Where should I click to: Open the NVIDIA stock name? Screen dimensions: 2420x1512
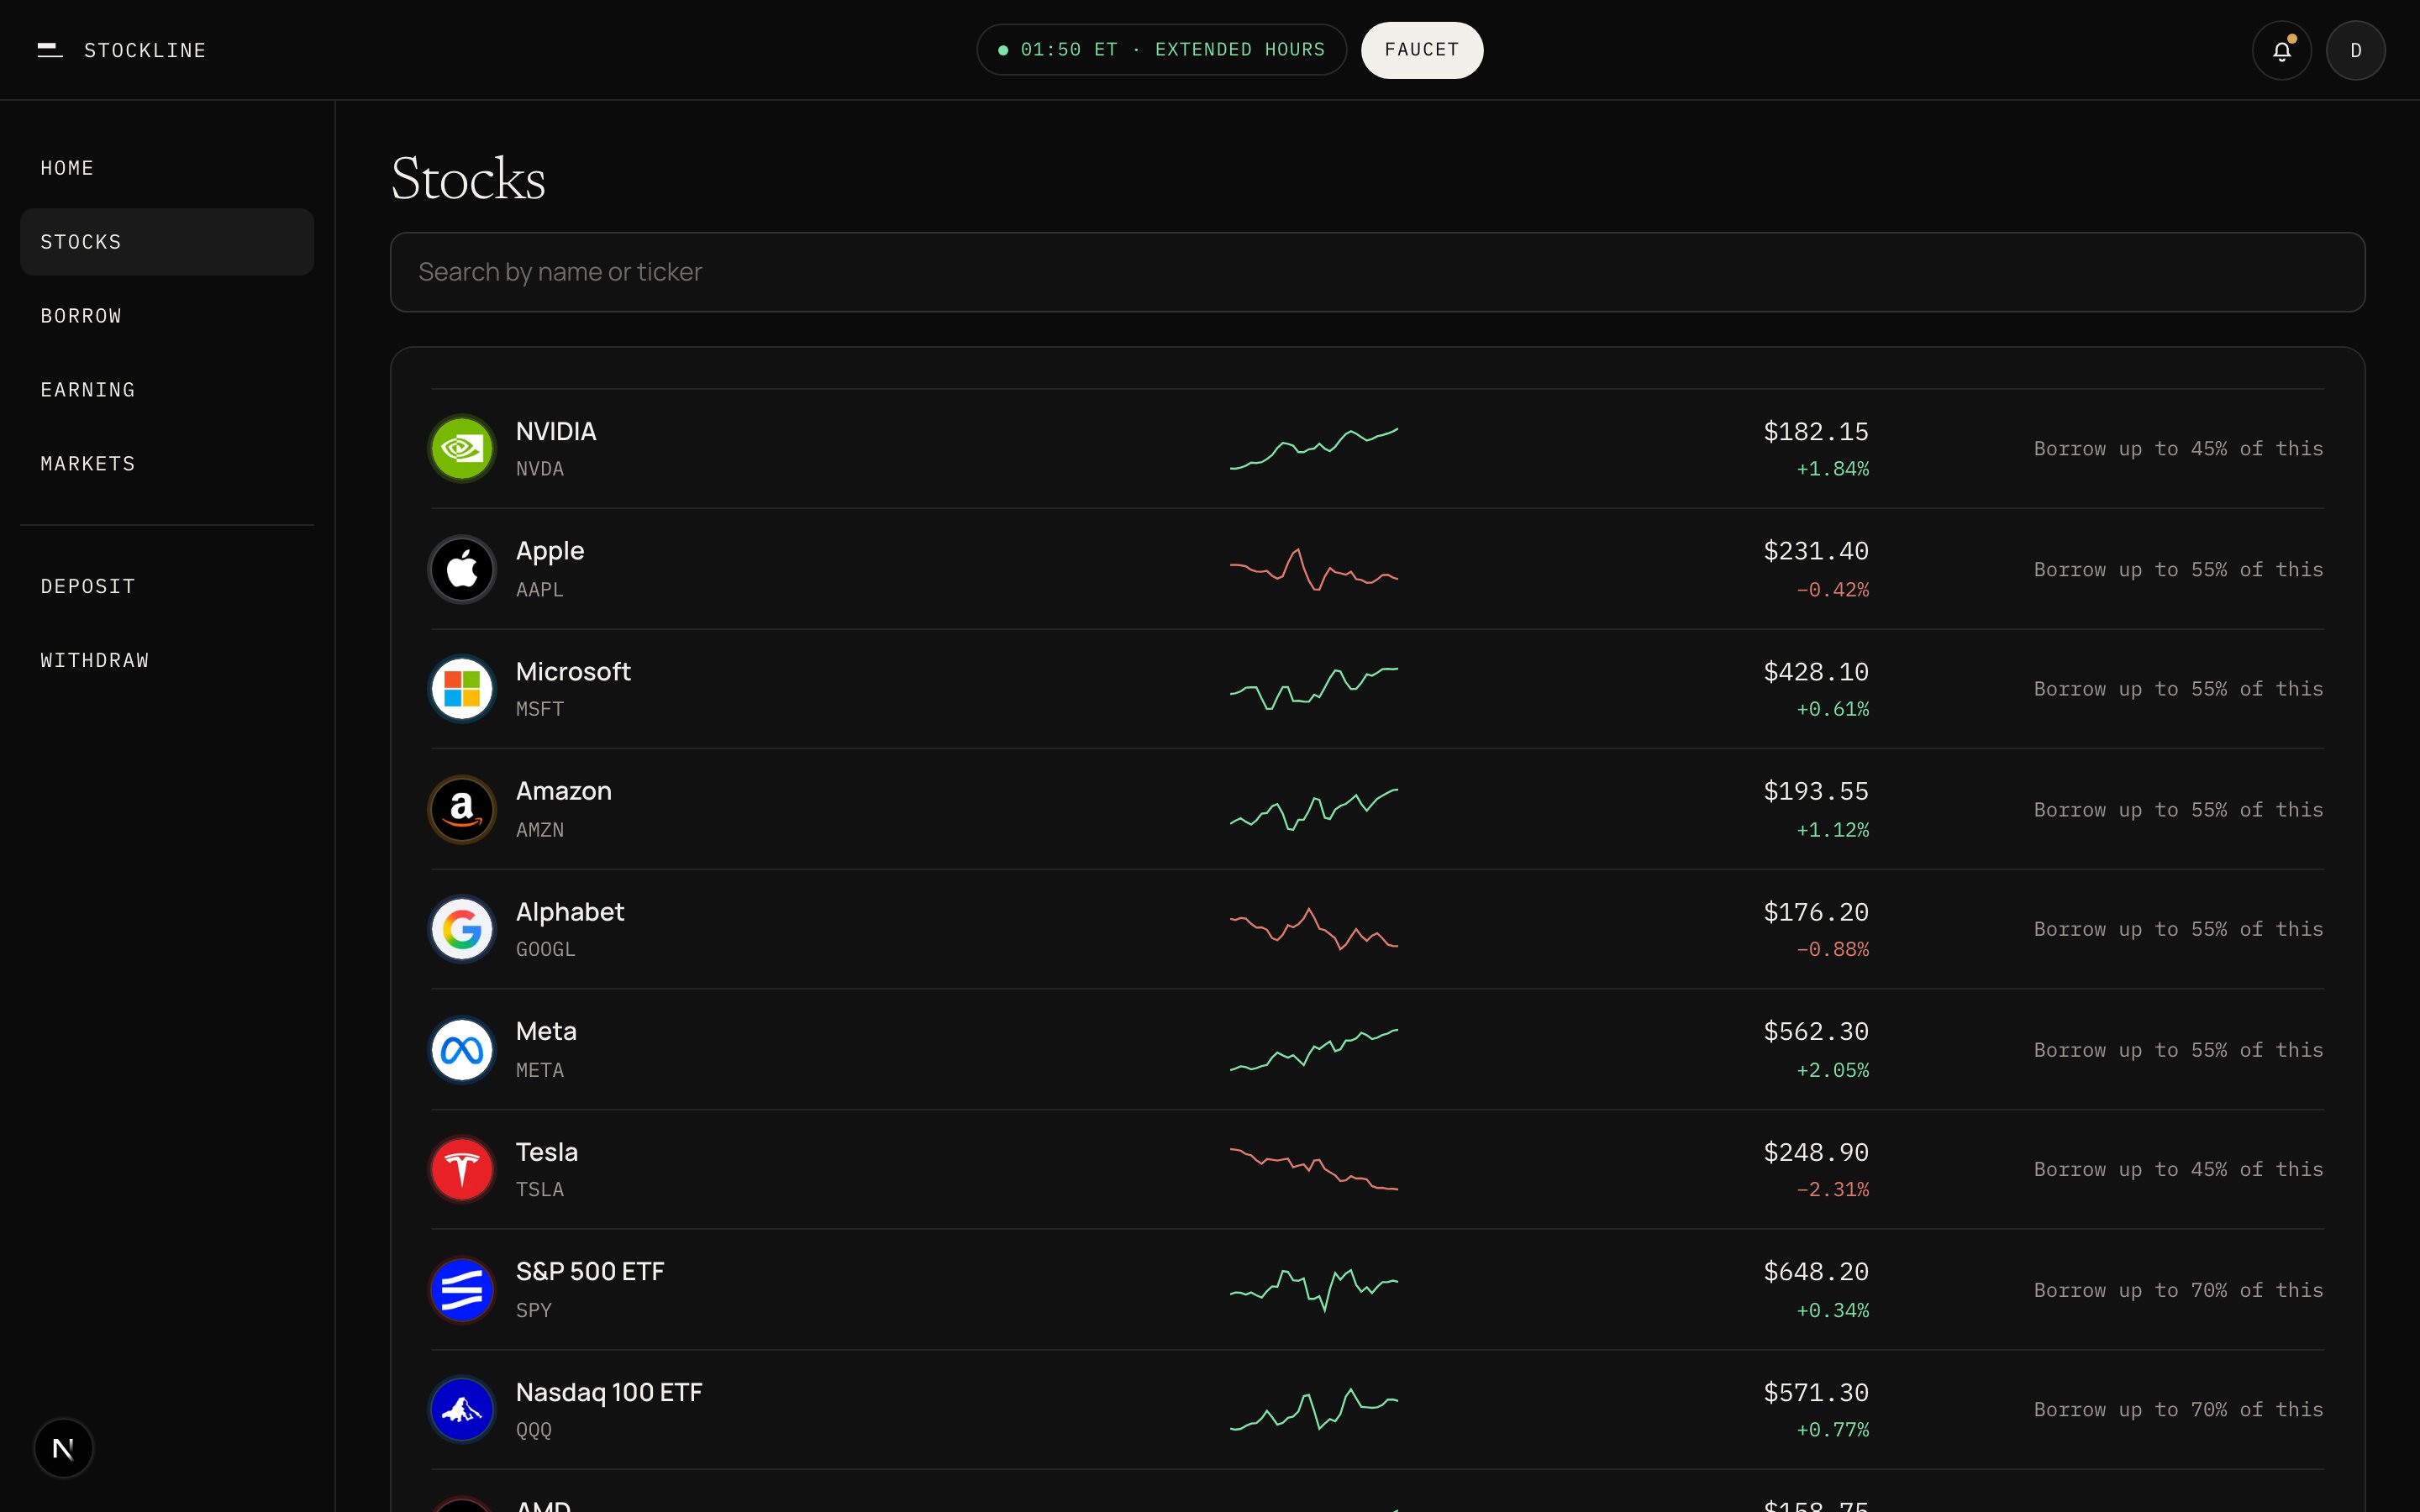[556, 431]
